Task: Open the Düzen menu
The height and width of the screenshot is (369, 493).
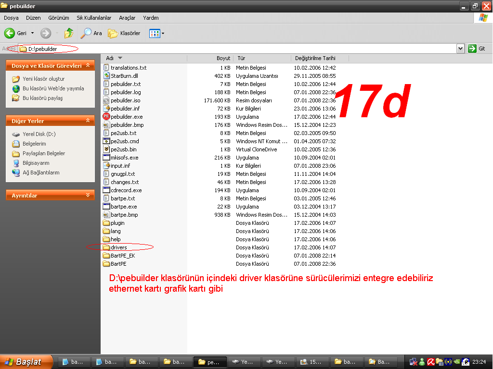Action: click(33, 18)
